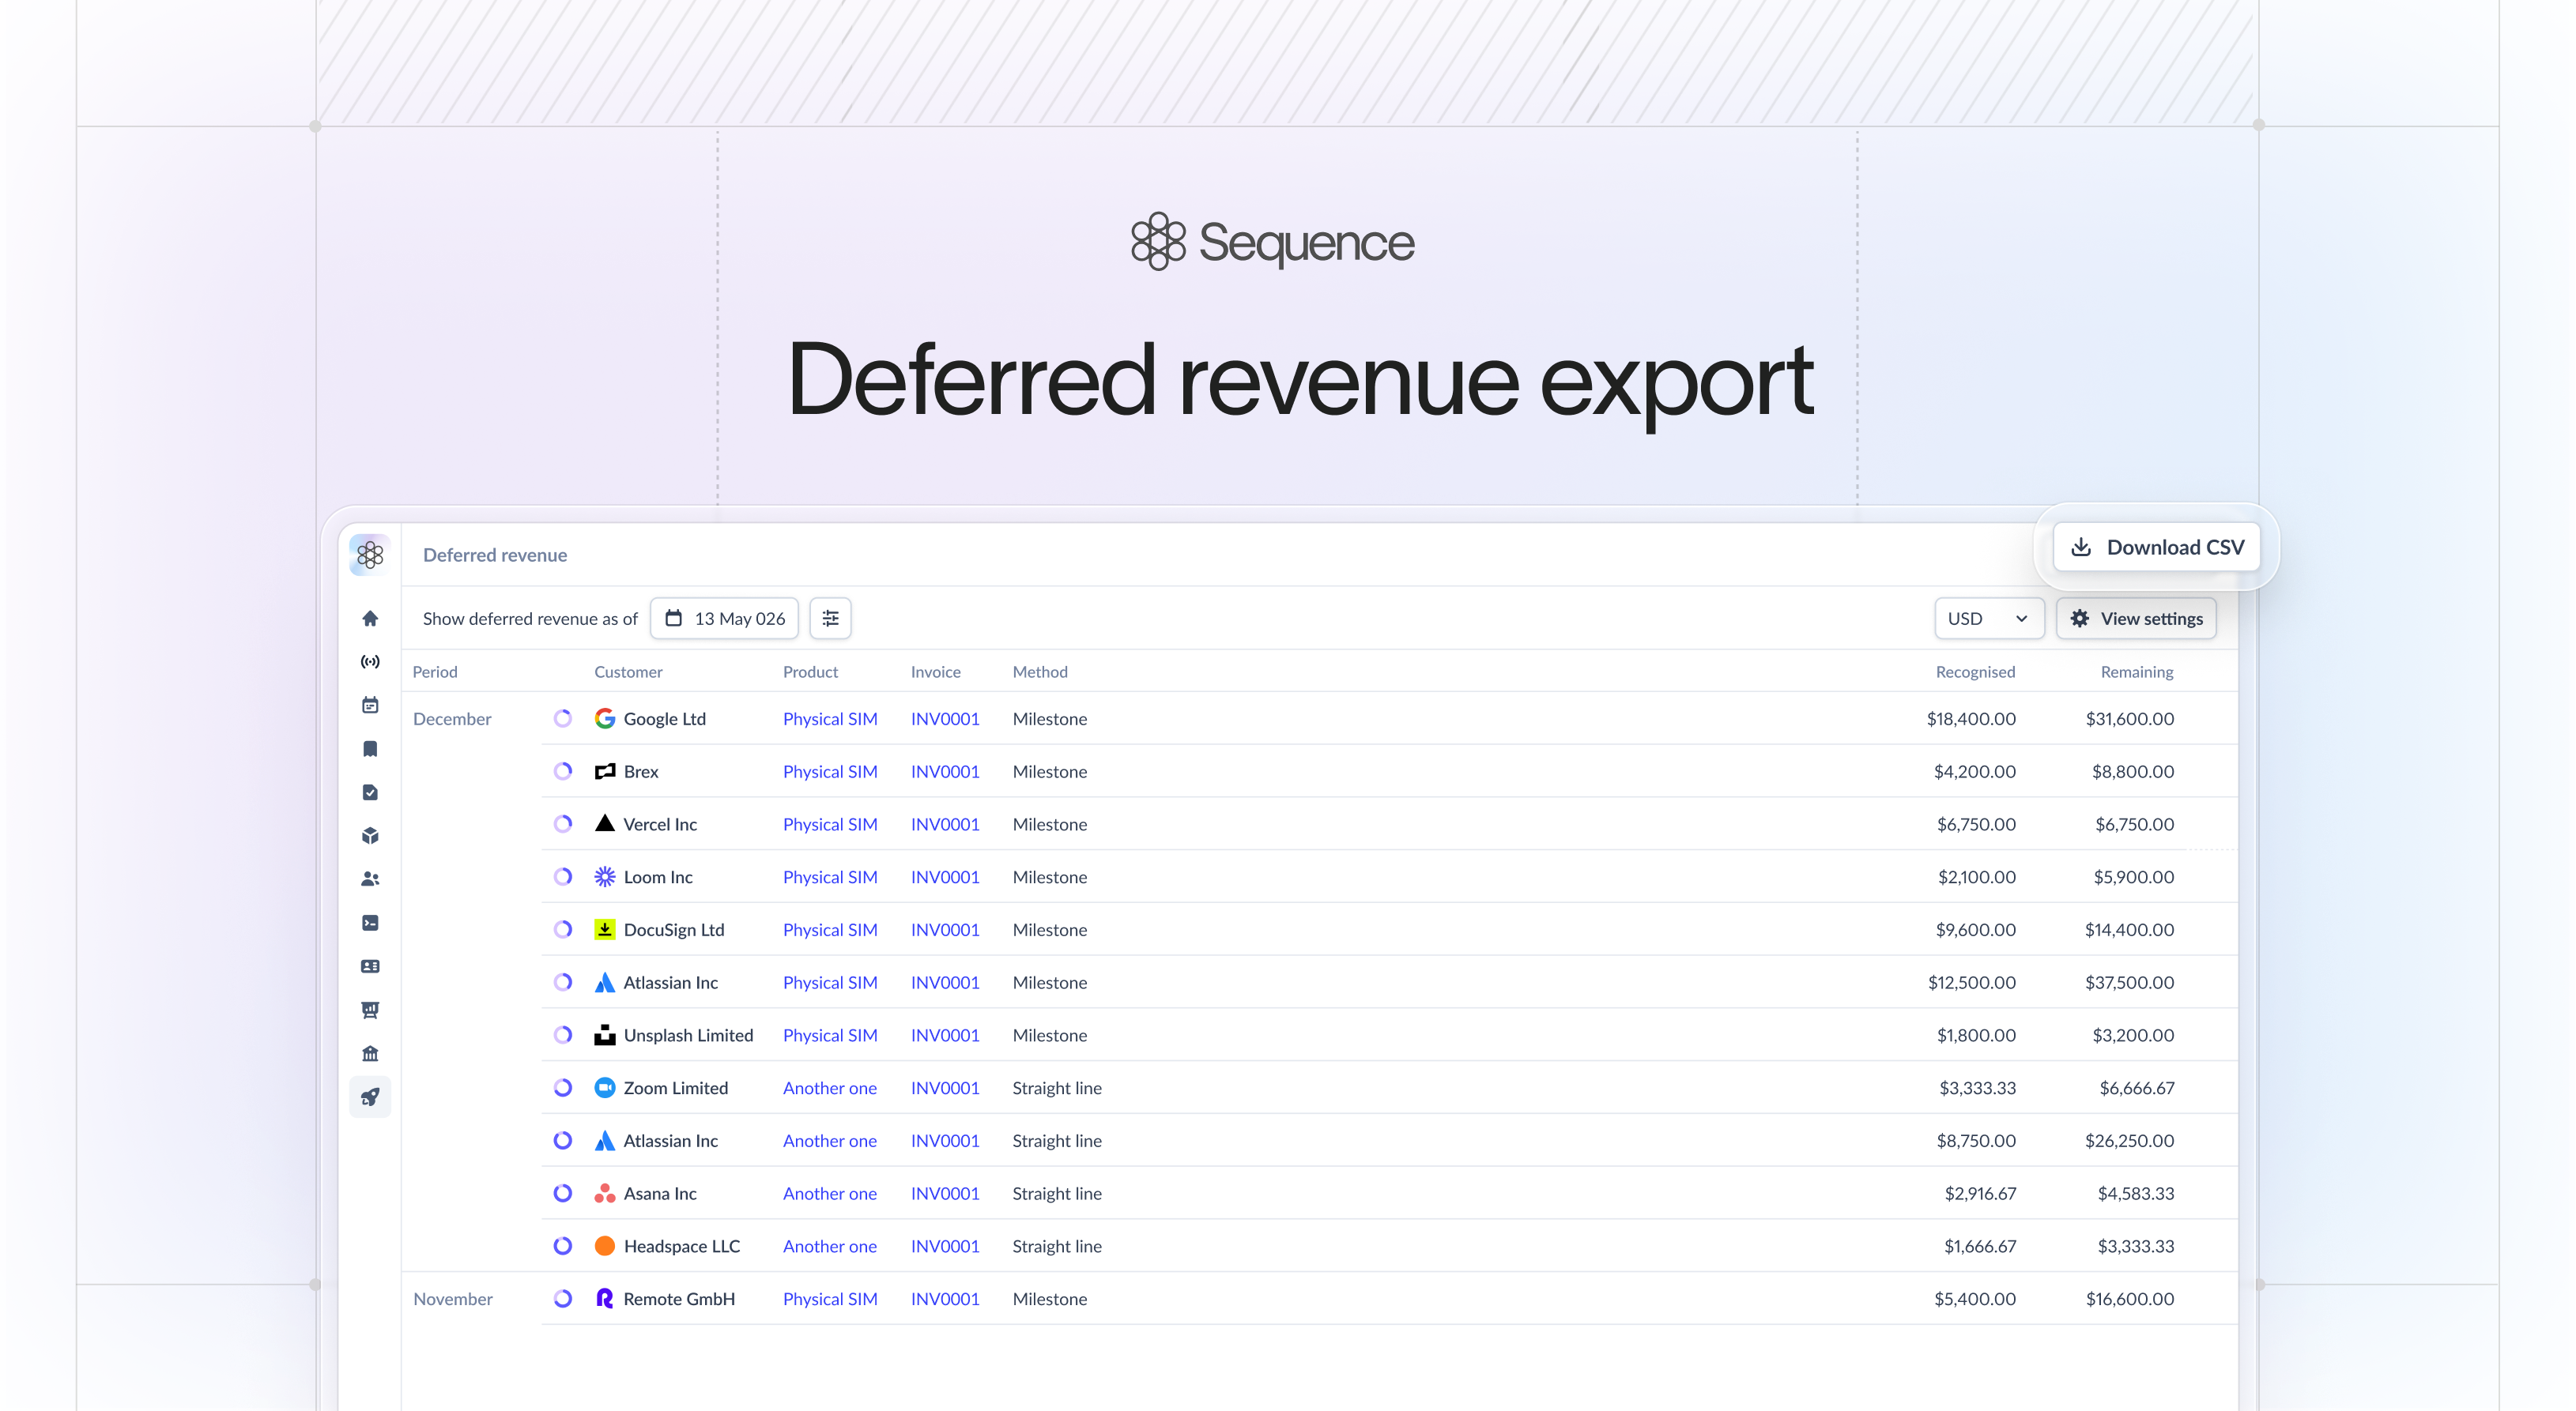Open Physical SIM link for Remote GmbH
The height and width of the screenshot is (1411, 2576).
coord(830,1298)
